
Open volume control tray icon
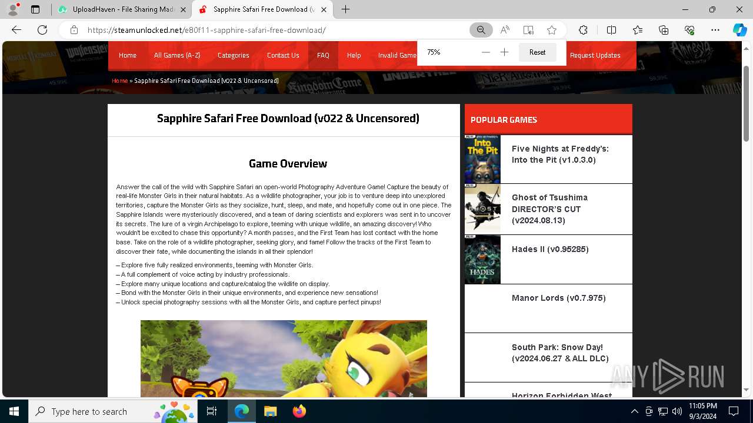tap(677, 411)
